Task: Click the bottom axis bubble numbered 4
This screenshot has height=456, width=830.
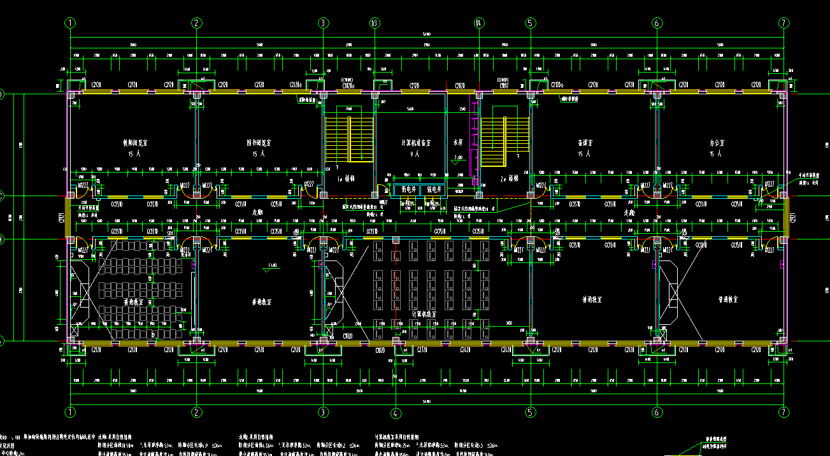Action: (396, 412)
